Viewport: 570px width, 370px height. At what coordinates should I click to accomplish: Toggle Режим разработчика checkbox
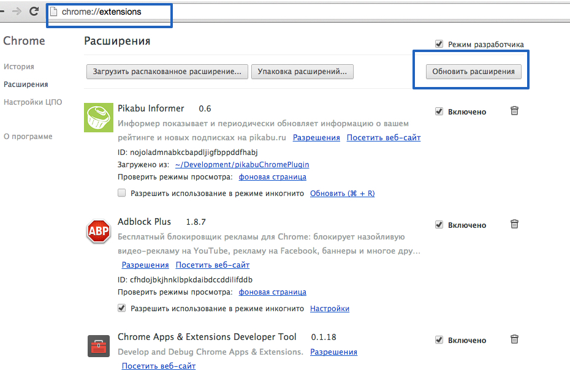pos(439,44)
